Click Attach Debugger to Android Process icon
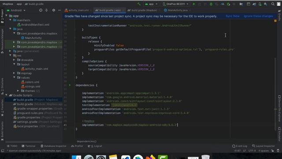The width and height of the screenshot is (282, 159). pyautogui.click(x=228, y=4)
